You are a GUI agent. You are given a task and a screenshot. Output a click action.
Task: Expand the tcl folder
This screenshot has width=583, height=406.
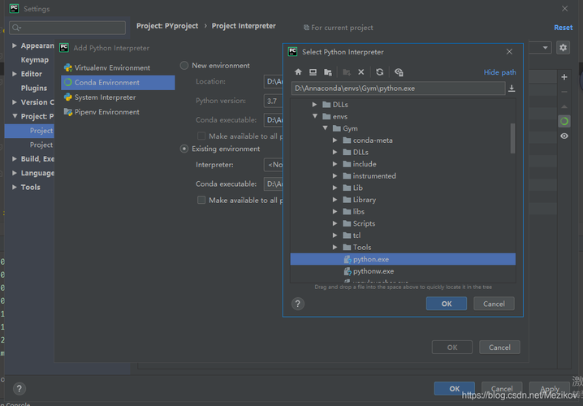tap(335, 235)
